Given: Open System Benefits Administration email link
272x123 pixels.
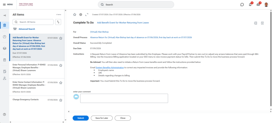Looking at the screenshot, I should point(110,68).
